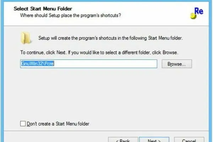Click the word Browse in the instruction sentence
Screen dimensions: 213x142
(170, 53)
